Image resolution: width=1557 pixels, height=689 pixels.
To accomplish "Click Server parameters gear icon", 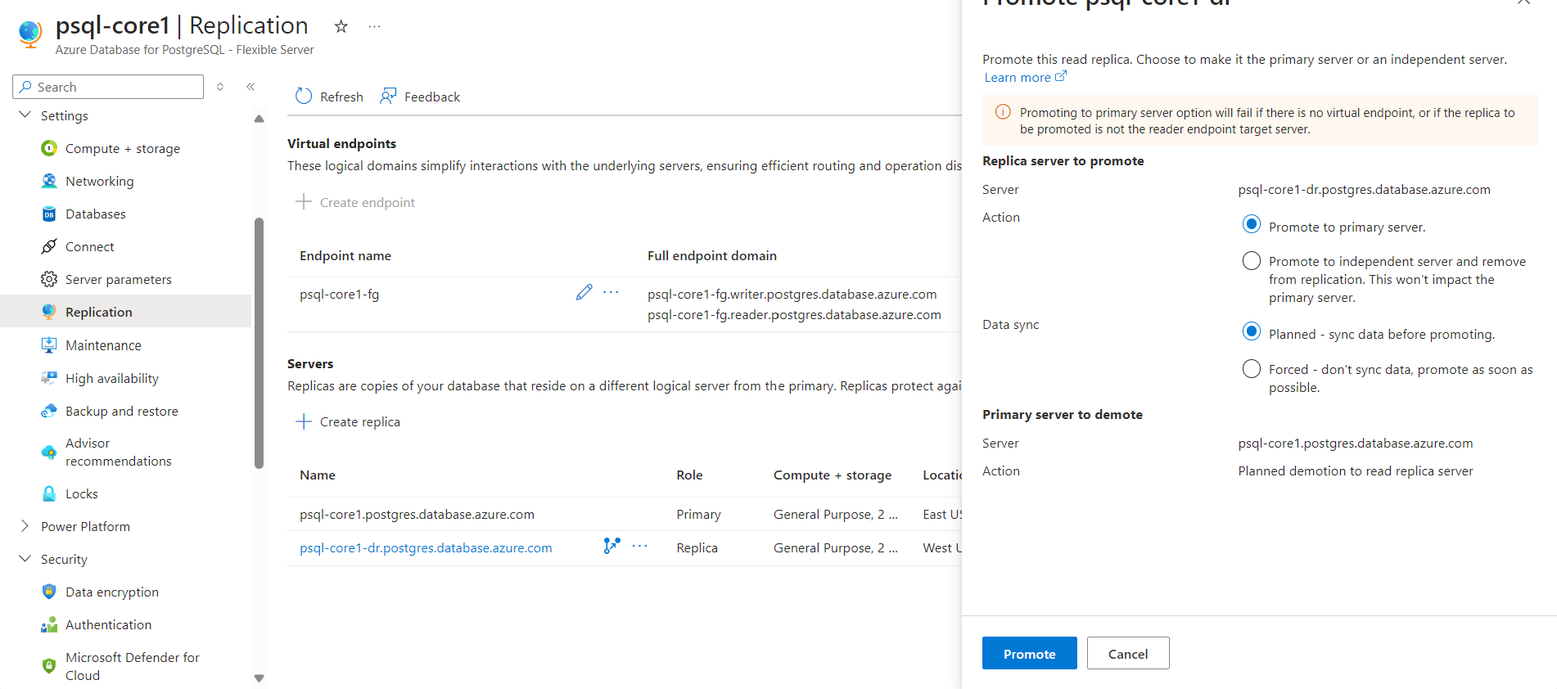I will coord(49,279).
